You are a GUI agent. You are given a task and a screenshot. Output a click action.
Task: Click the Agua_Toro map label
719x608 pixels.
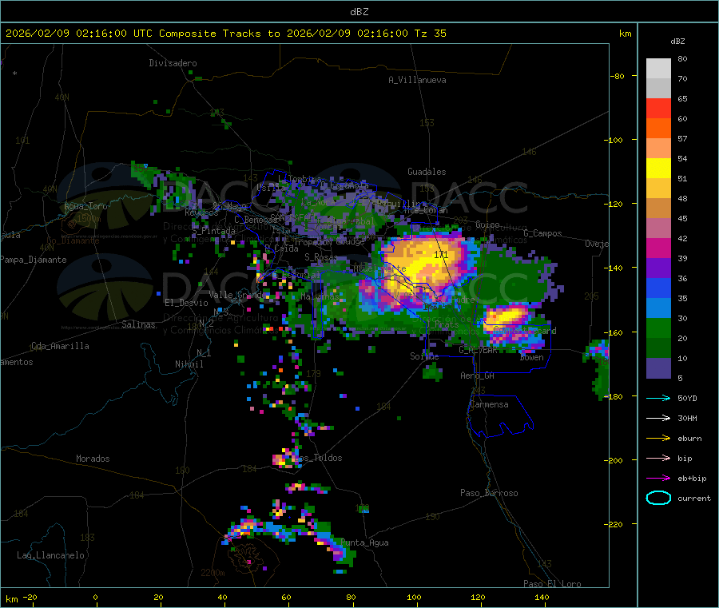85,206
